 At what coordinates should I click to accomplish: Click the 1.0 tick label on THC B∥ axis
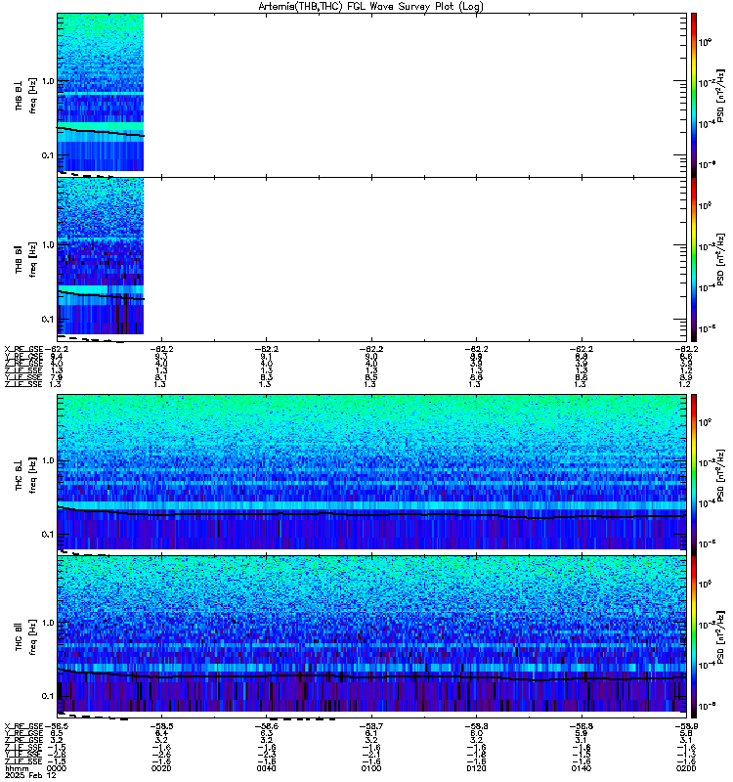point(48,623)
